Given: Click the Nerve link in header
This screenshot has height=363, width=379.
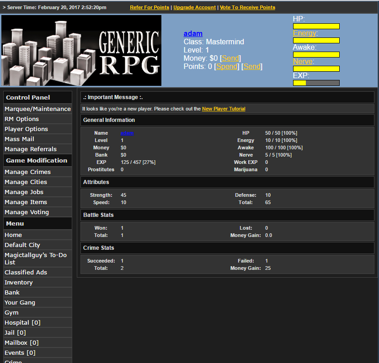Looking at the screenshot, I should click(303, 62).
